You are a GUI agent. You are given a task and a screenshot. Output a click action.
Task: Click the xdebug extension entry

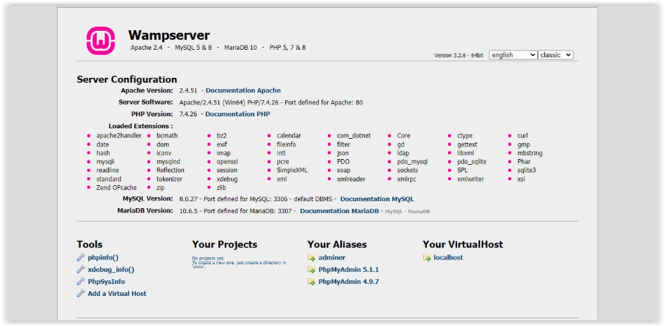point(227,179)
